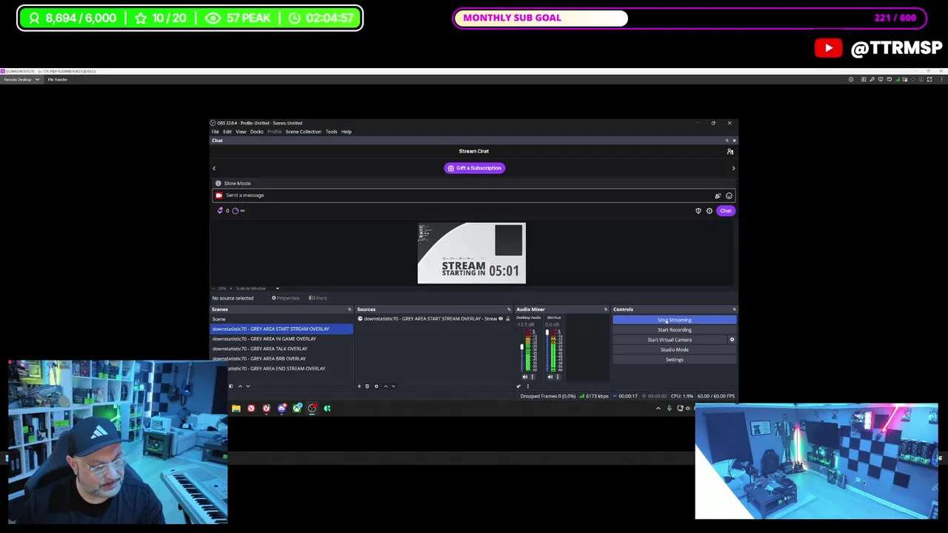Image resolution: width=948 pixels, height=533 pixels.
Task: Pop out the Sources dock
Action: coord(509,309)
